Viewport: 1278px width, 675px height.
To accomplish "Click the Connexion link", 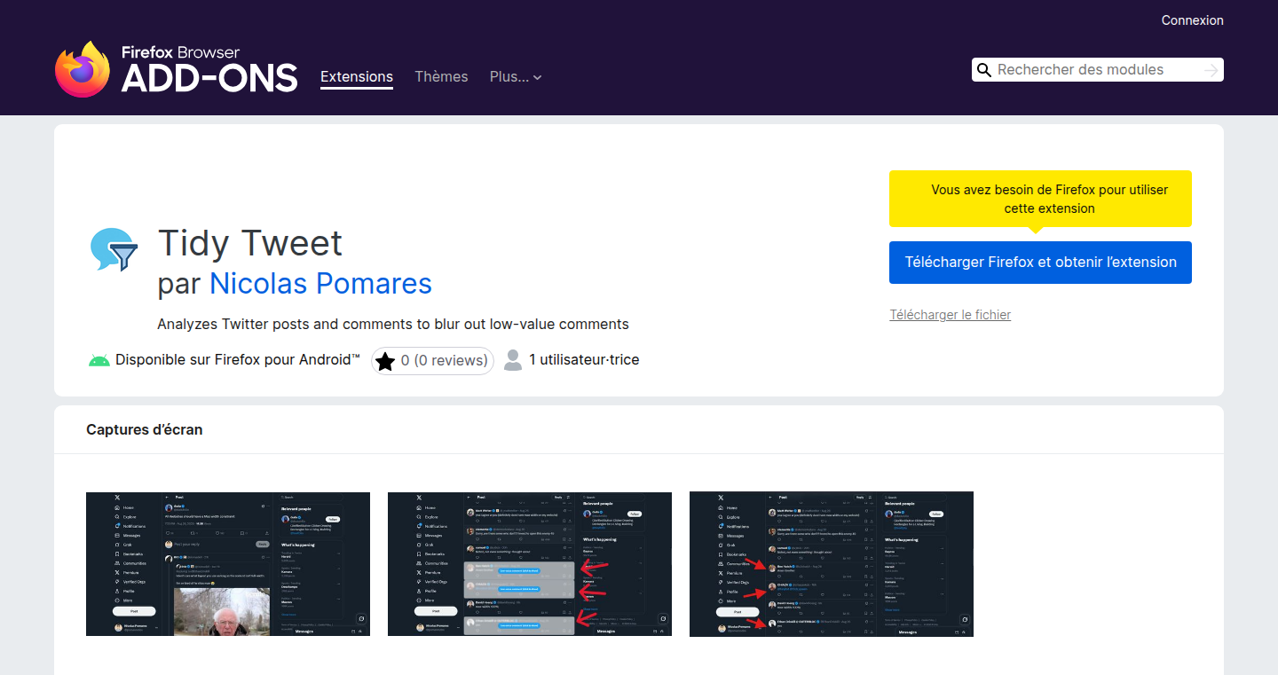I will click(1192, 20).
